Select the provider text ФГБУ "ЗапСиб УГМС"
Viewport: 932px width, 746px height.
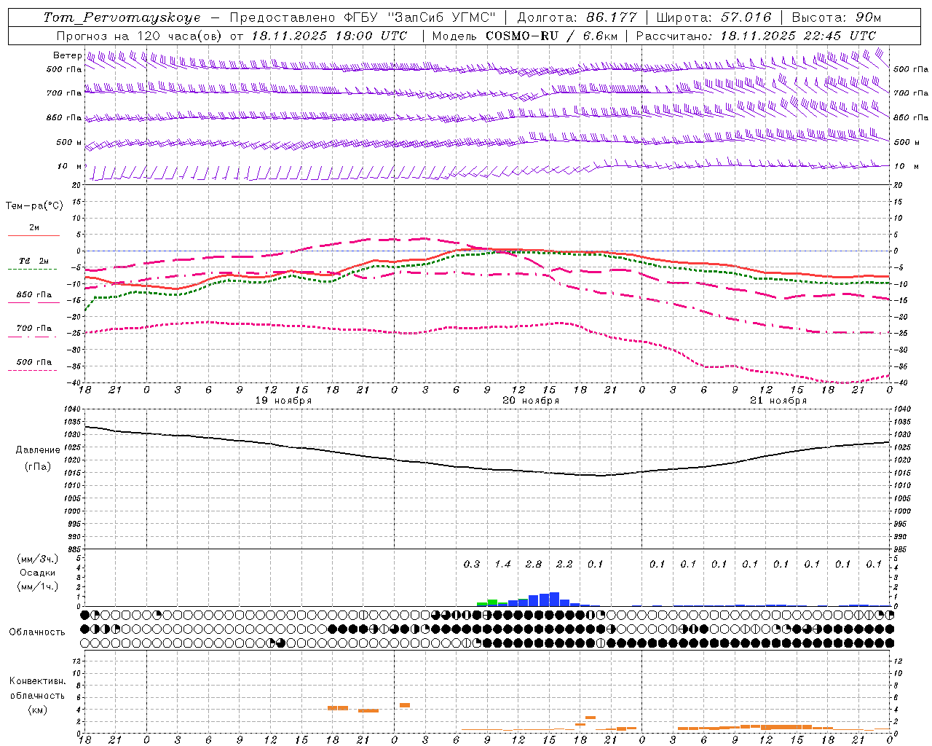pyautogui.click(x=419, y=17)
